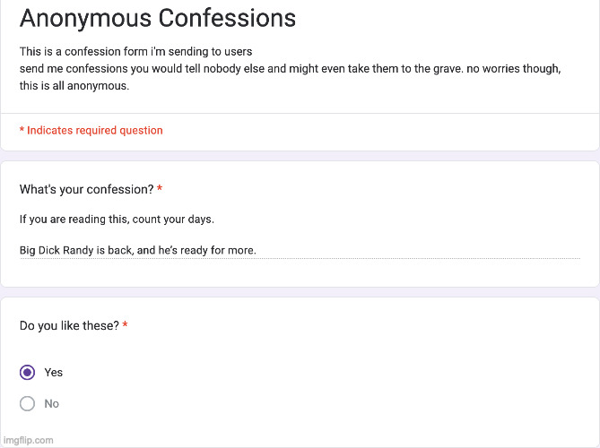Click the red asterisk before "Indicates required question"
This screenshot has height=448, width=600.
22,130
